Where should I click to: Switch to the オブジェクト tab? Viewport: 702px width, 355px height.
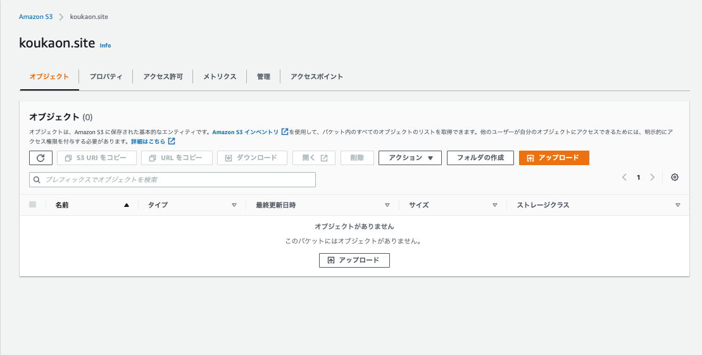click(x=49, y=77)
